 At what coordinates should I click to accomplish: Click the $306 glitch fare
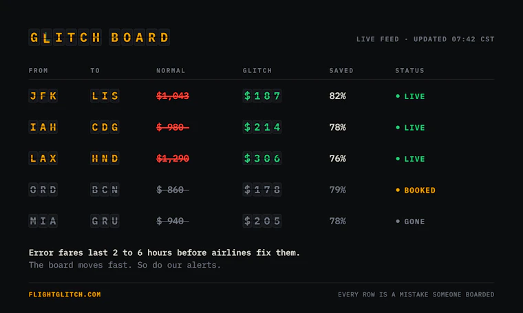tap(262, 158)
